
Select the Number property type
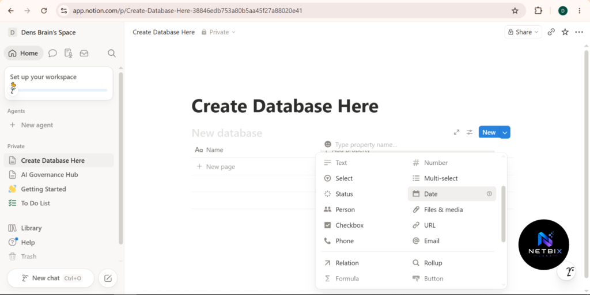[x=452, y=163]
